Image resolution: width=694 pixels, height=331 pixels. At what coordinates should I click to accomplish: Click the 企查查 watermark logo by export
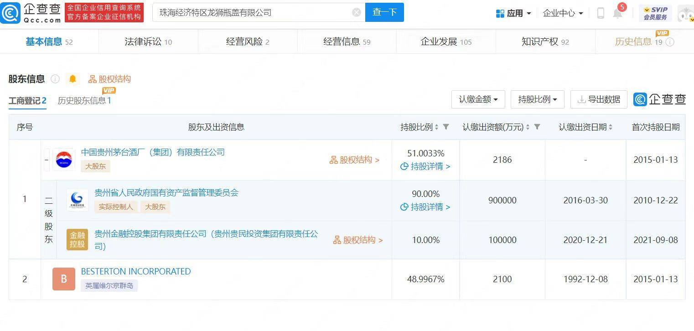pos(659,99)
